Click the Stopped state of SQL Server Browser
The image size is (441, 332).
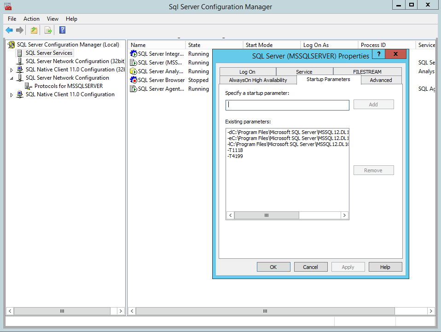[198, 80]
